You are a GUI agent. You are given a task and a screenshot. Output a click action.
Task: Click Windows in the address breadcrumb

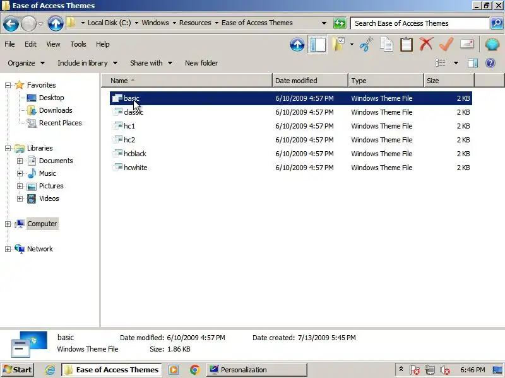(155, 23)
